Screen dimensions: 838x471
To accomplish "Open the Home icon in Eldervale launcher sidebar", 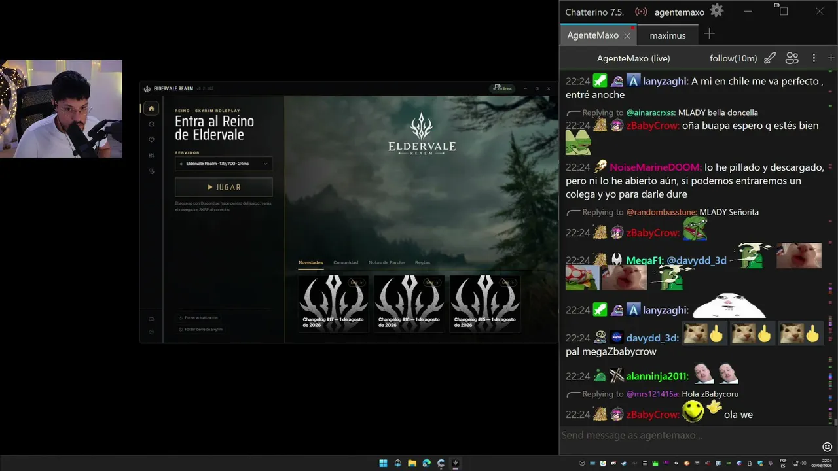I will [151, 109].
